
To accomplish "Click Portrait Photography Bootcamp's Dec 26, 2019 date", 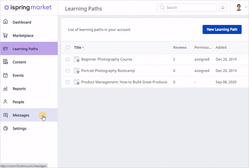I will tap(226, 71).
